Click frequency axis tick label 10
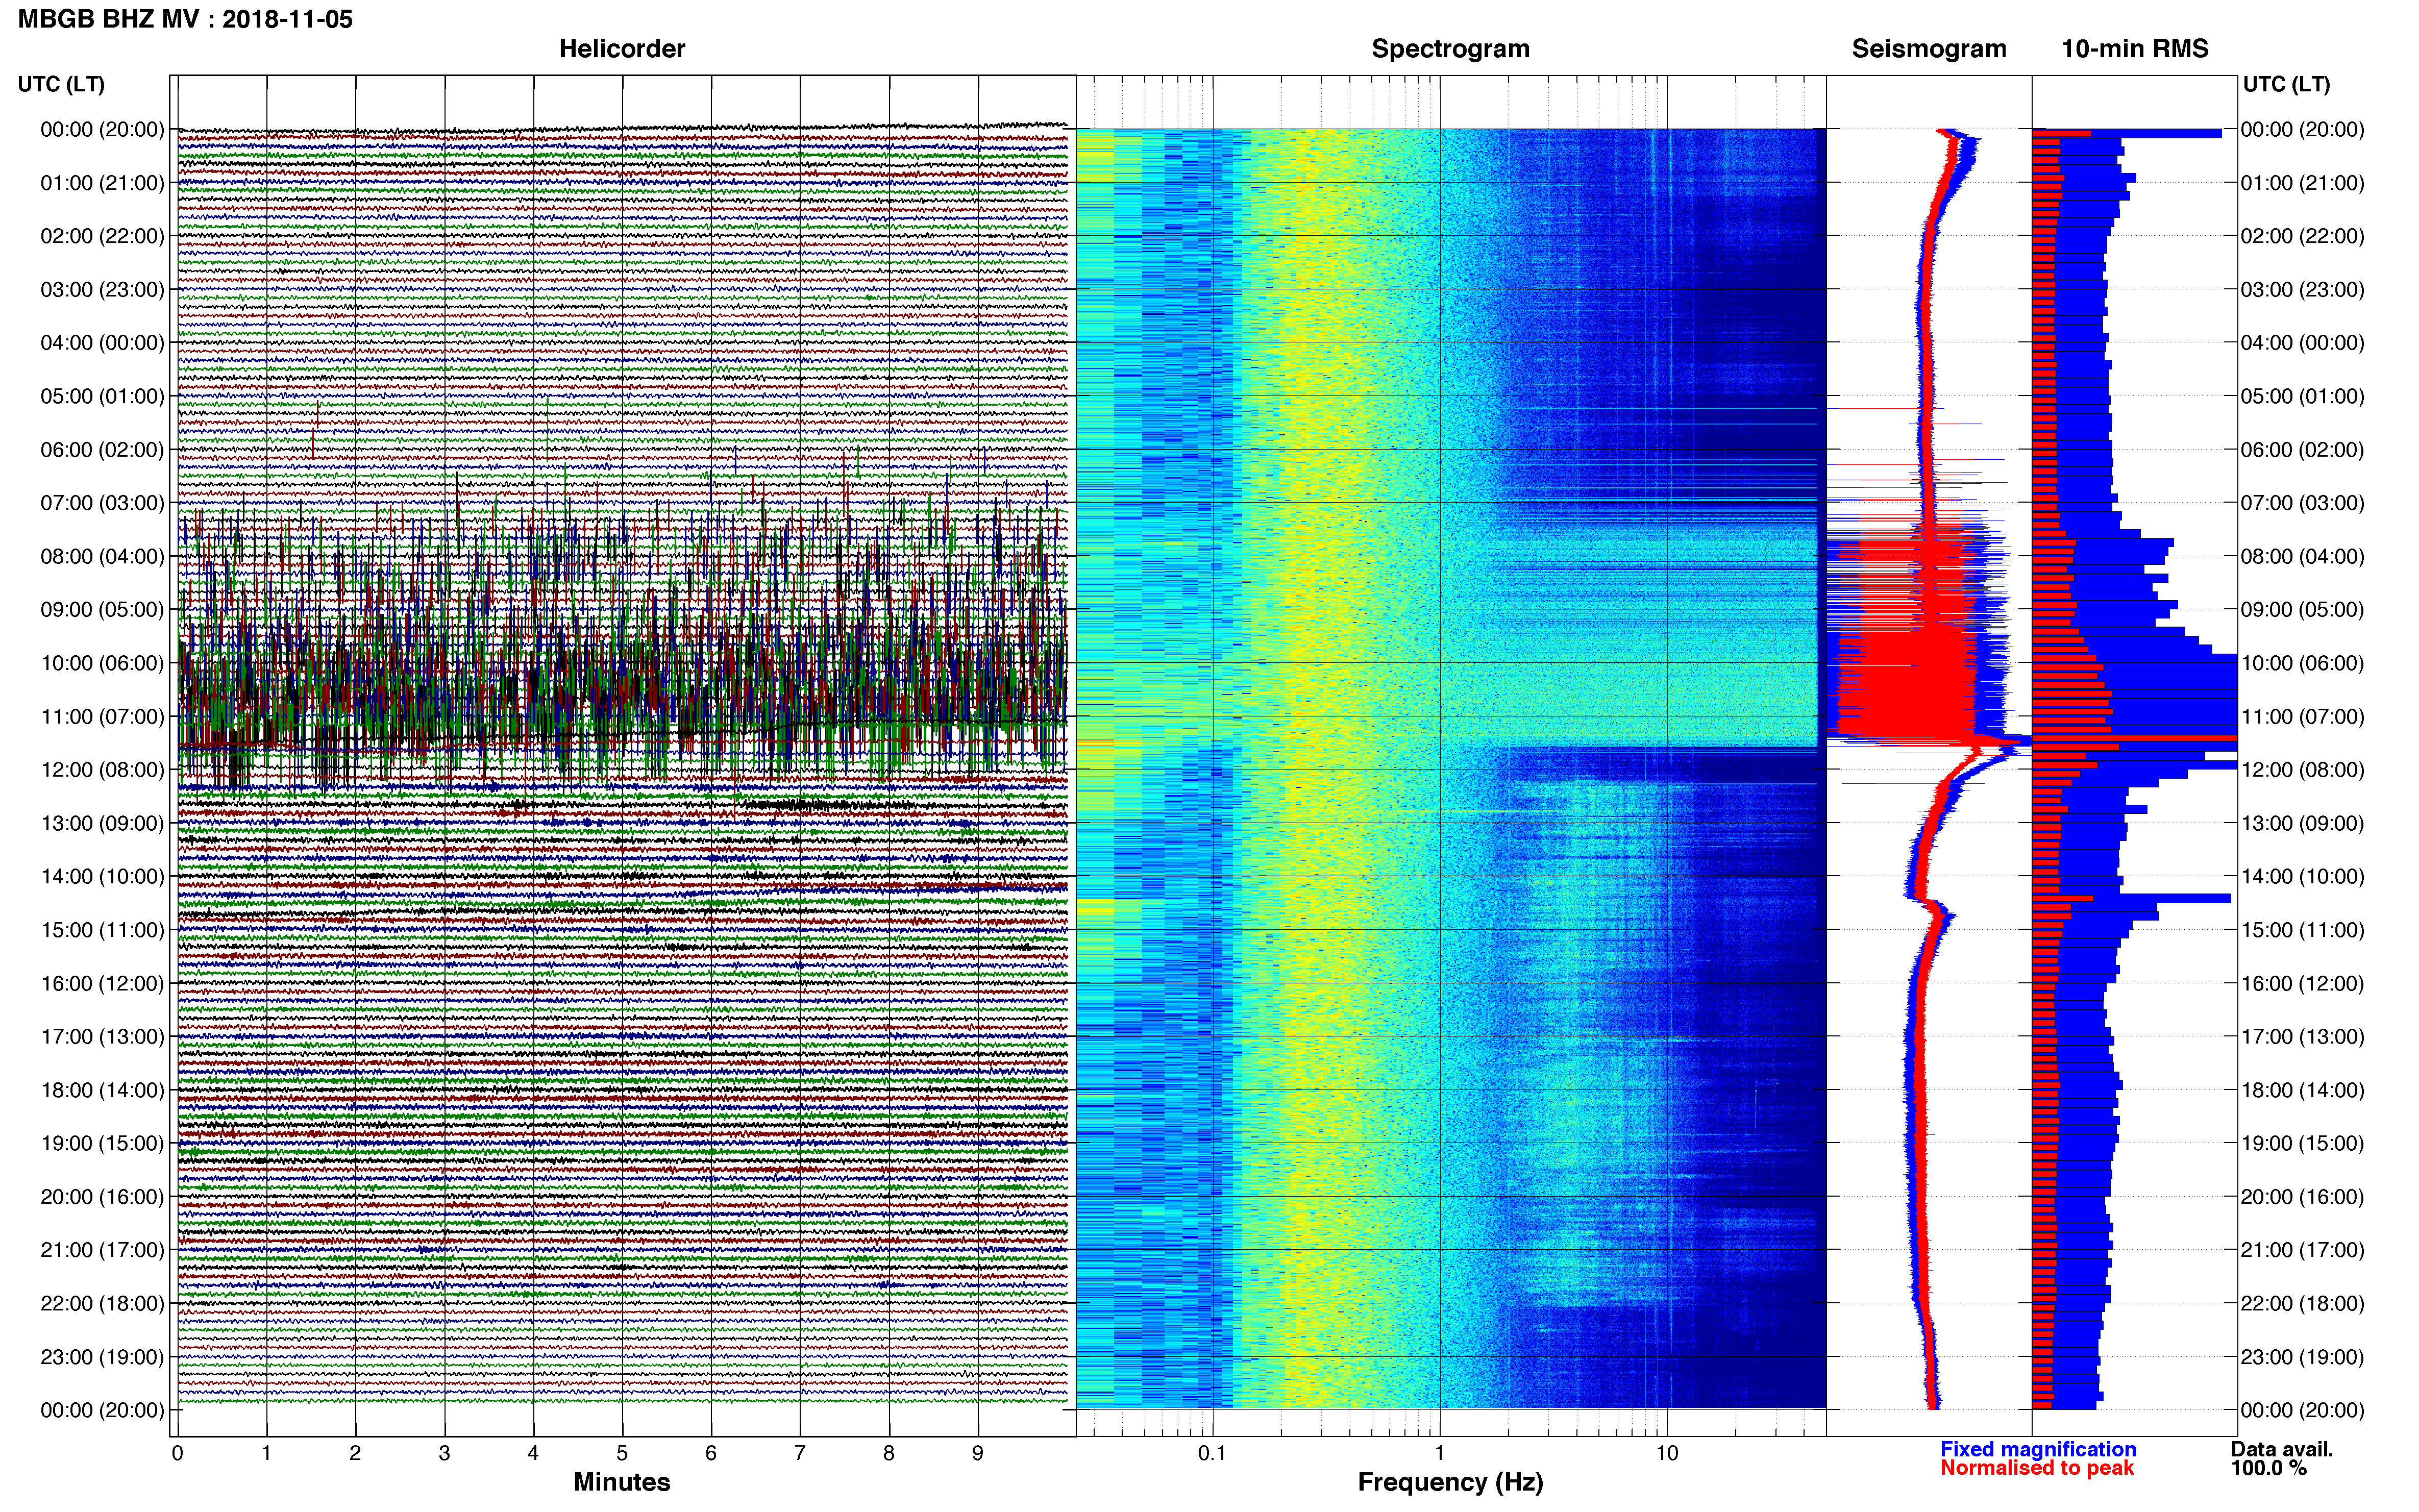This screenshot has width=2419, height=1512. [1667, 1453]
